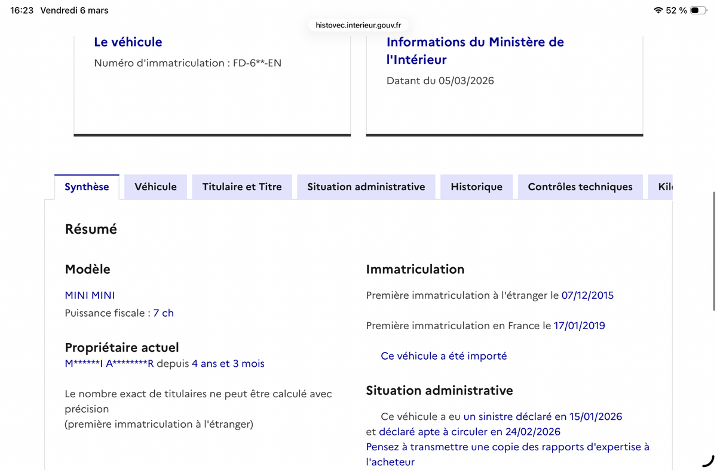Switch to the Véhicule tab

155,187
